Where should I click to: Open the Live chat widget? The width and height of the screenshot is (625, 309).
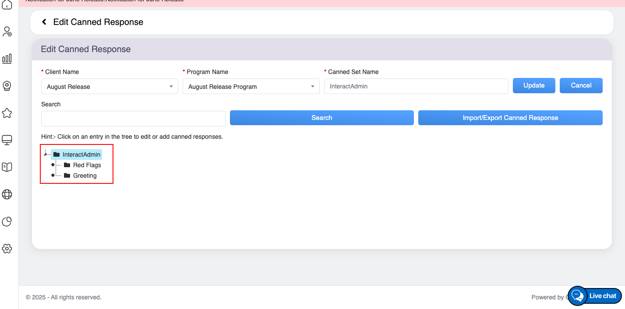595,296
